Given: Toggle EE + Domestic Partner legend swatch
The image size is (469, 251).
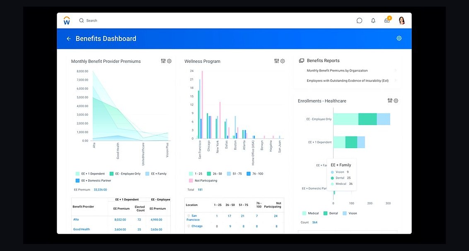Looking at the screenshot, I should point(78,181).
